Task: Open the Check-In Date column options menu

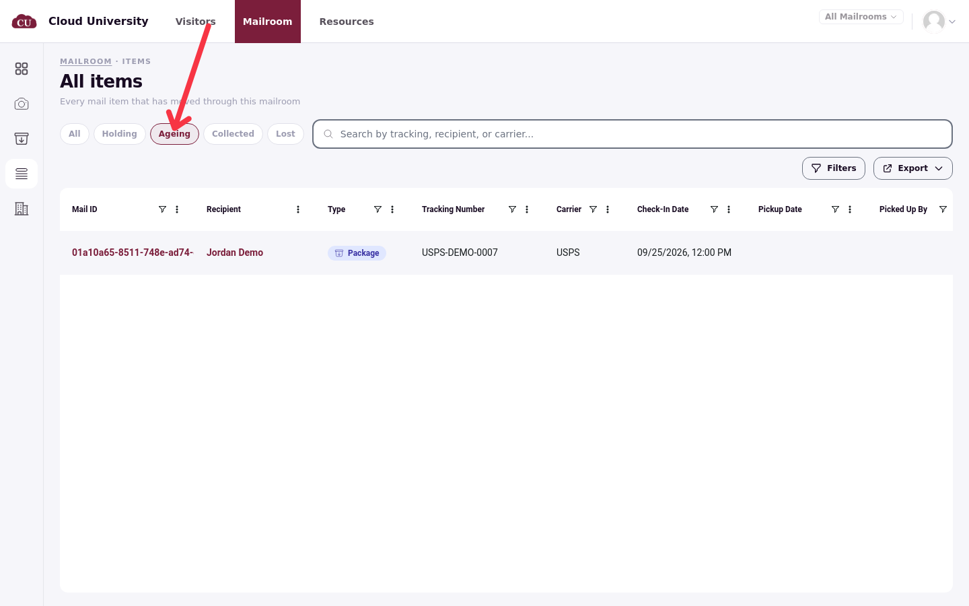Action: click(729, 209)
